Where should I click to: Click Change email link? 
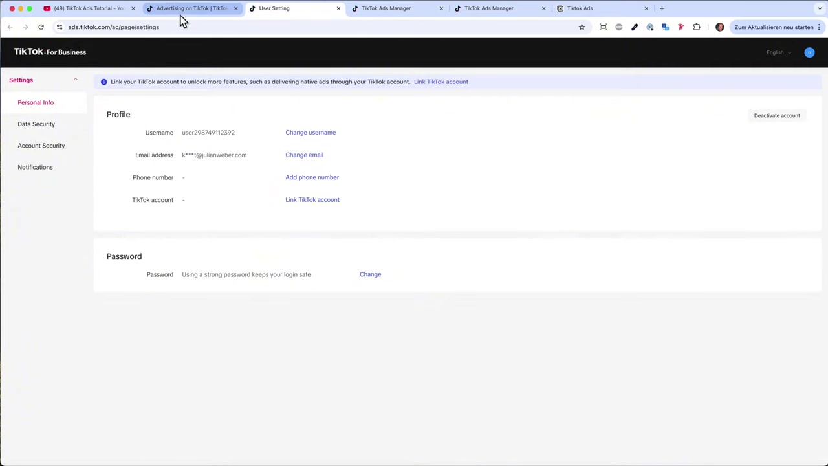(304, 155)
